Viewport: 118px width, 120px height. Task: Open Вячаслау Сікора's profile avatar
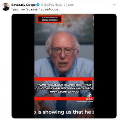[x=6, y=7]
